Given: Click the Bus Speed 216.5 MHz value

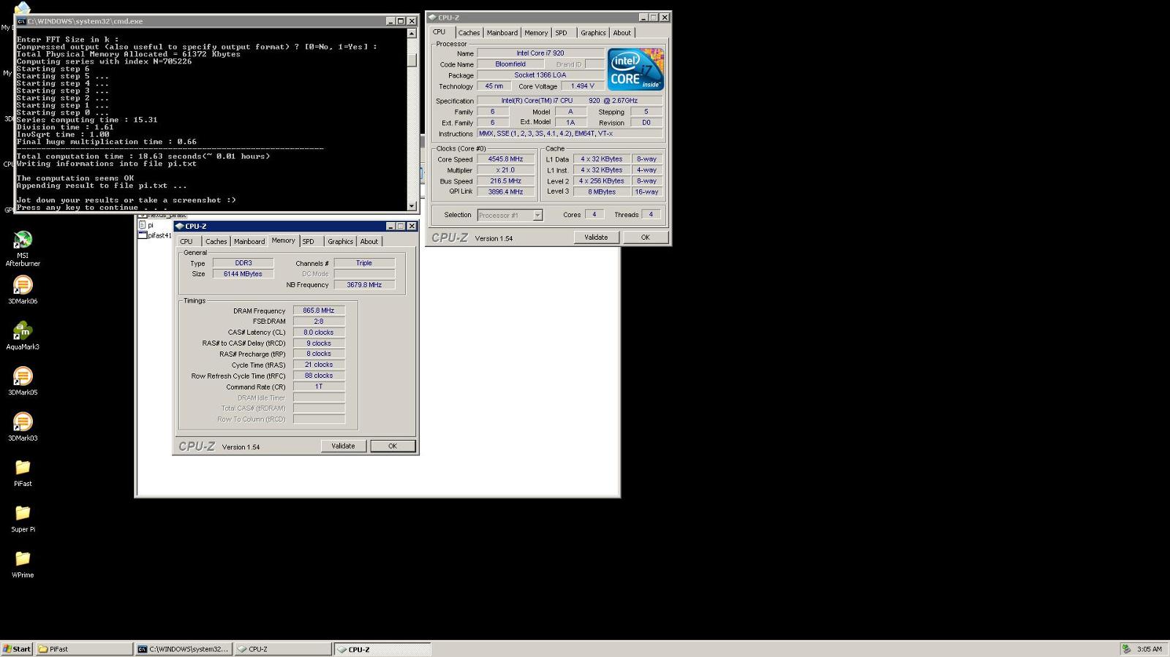Looking at the screenshot, I should pyautogui.click(x=505, y=181).
